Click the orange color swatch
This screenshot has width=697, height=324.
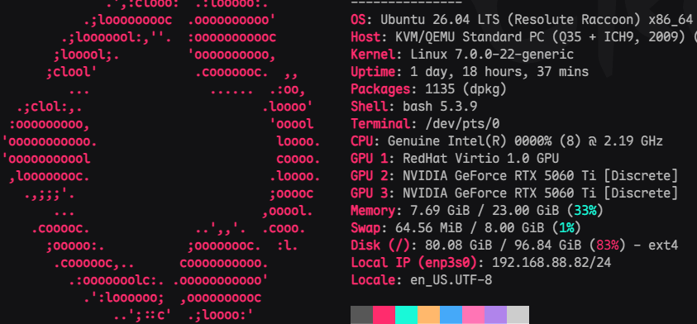click(428, 315)
